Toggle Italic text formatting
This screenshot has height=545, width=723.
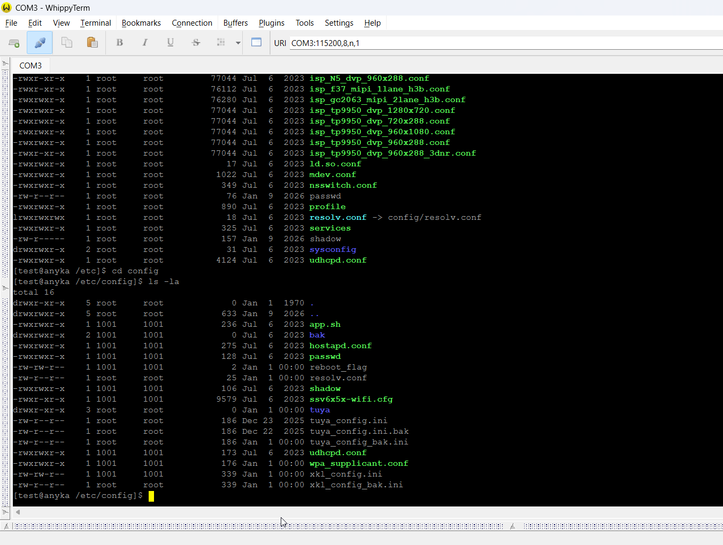pyautogui.click(x=145, y=43)
